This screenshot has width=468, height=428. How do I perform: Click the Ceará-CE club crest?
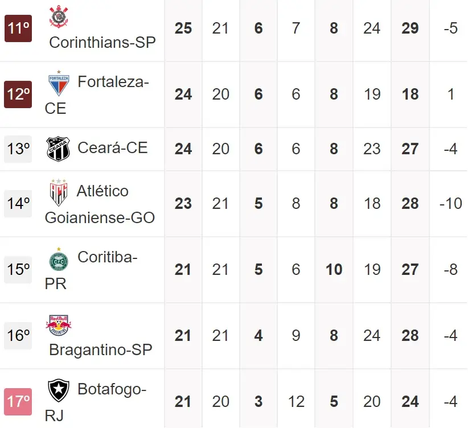58,149
